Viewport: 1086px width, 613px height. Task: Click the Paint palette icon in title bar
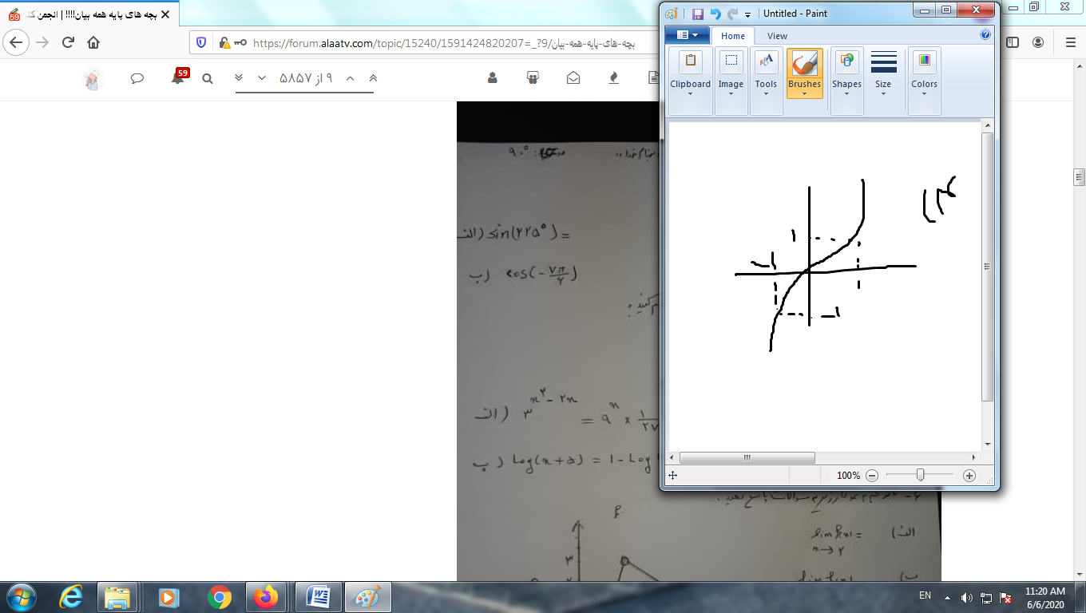672,14
